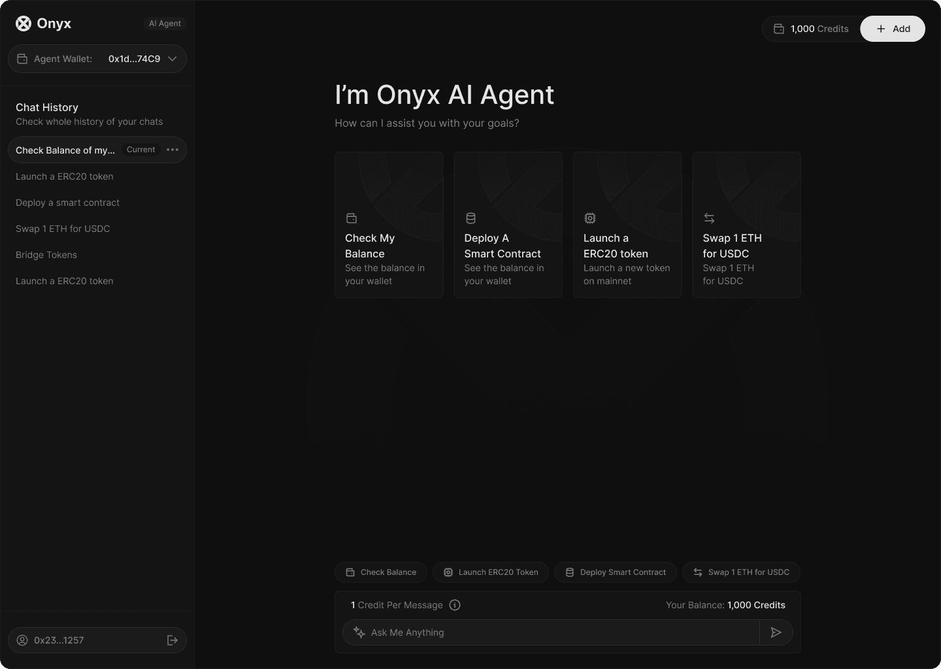Click the user avatar icon near 0x23...1257
941x669 pixels.
pos(23,640)
